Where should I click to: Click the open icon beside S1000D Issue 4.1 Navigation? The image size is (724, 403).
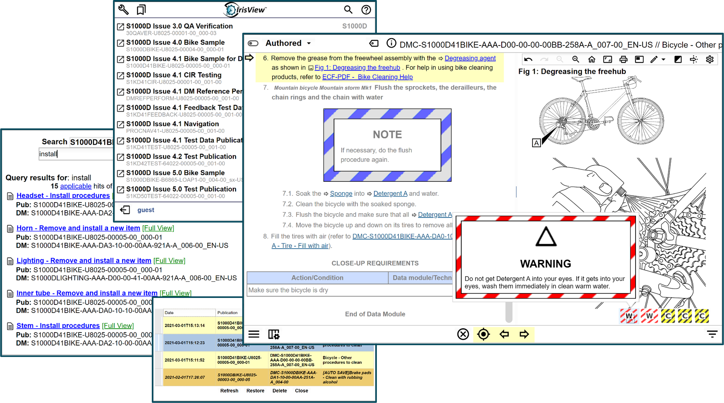coord(121,124)
